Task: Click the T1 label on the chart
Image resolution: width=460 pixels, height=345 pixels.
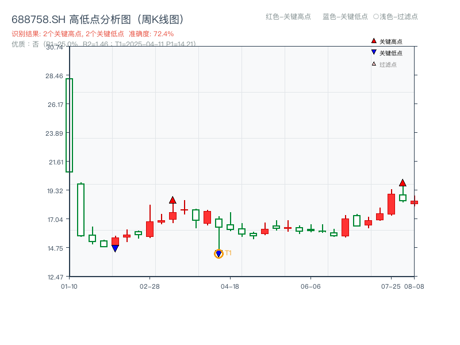Action: point(228,252)
